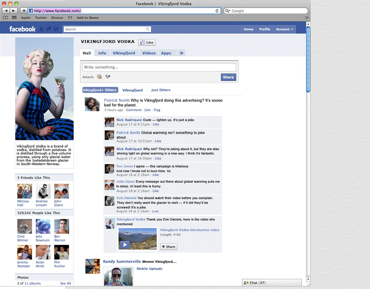Switch to the Wall tab
The image size is (370, 289).
[87, 53]
